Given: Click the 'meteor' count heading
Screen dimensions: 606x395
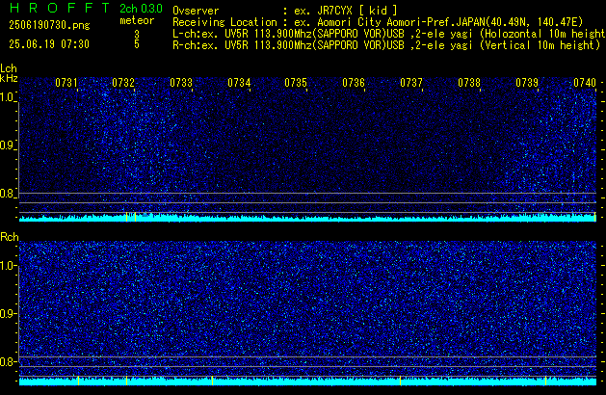Looking at the screenshot, I should point(137,20).
